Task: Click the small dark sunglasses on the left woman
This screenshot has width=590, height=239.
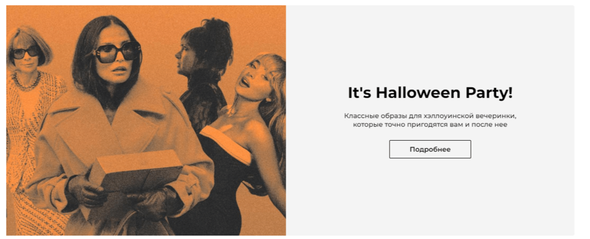Action: click(25, 52)
